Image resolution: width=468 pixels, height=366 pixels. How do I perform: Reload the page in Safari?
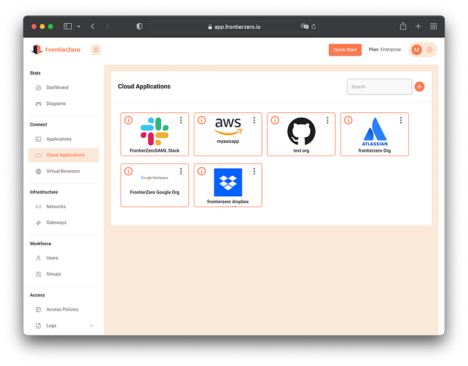coord(314,27)
